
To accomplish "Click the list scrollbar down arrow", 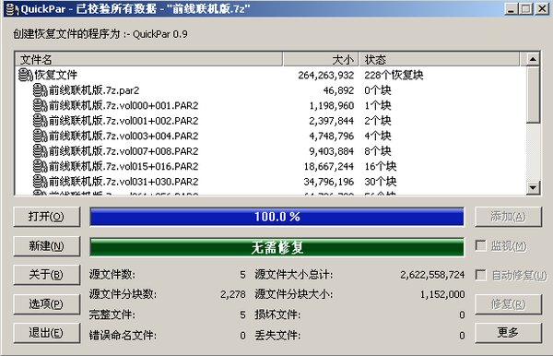I will click(x=533, y=188).
